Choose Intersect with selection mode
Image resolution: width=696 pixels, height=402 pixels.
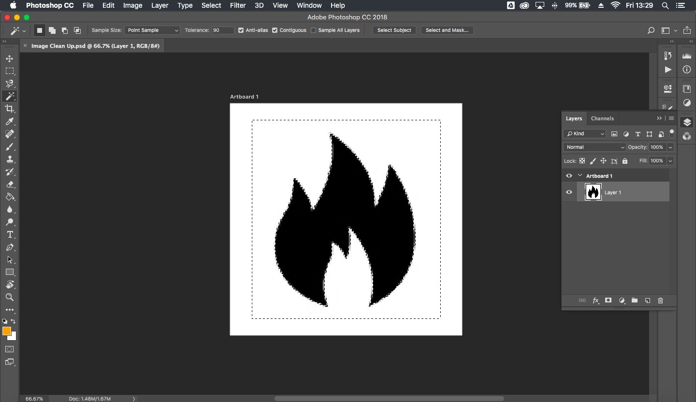77,30
